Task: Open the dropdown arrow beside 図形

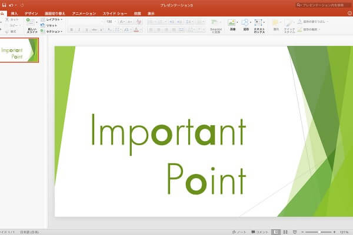Action: click(251, 22)
